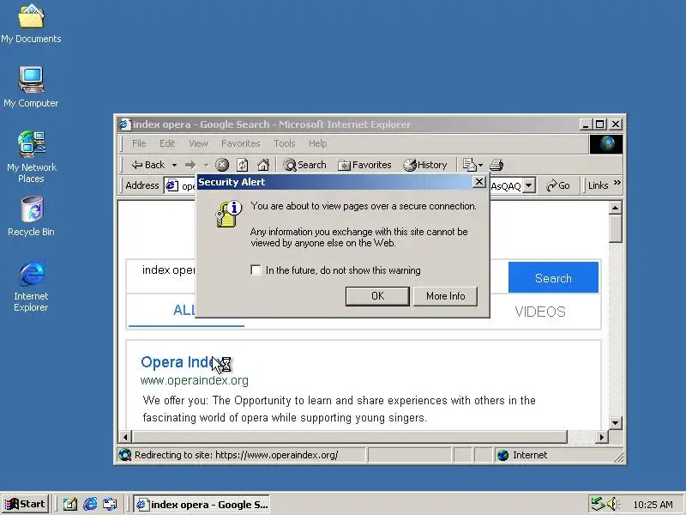Image resolution: width=686 pixels, height=515 pixels.
Task: Expand the Address bar dropdown arrow
Action: tap(529, 185)
